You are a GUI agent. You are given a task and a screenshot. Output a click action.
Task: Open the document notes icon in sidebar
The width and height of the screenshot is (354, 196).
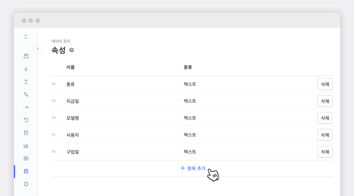(26, 133)
